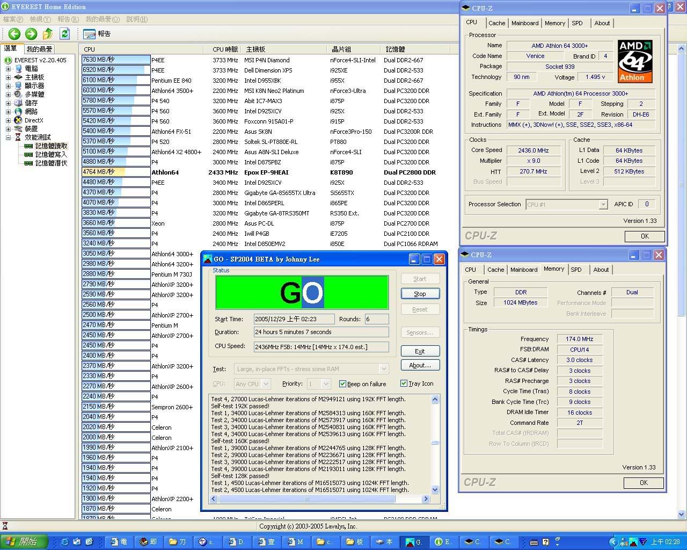Select the 顯示器 display icon in tree
This screenshot has width=687, height=550.
(x=19, y=86)
